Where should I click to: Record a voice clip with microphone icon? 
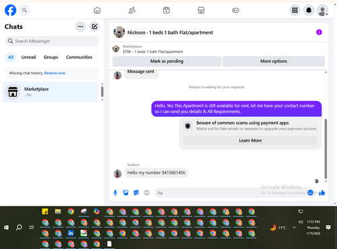coord(115,193)
